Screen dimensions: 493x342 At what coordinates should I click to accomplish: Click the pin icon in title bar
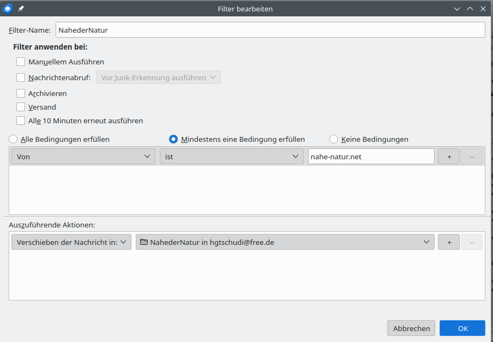21,9
